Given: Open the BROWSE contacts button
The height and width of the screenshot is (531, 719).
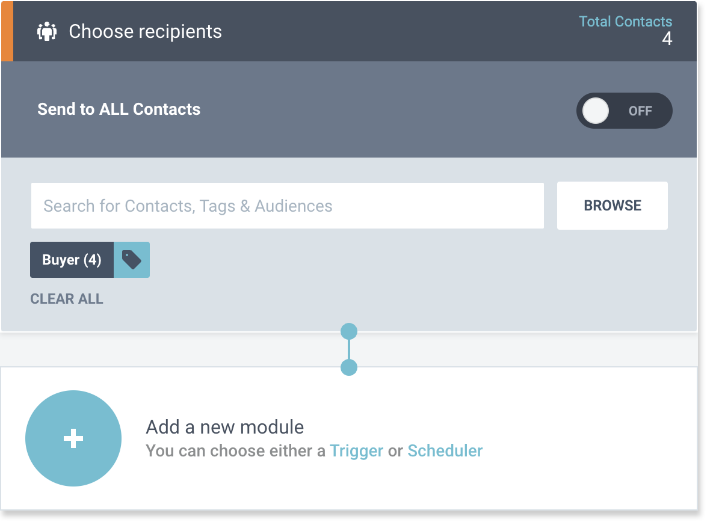Looking at the screenshot, I should click(x=612, y=206).
